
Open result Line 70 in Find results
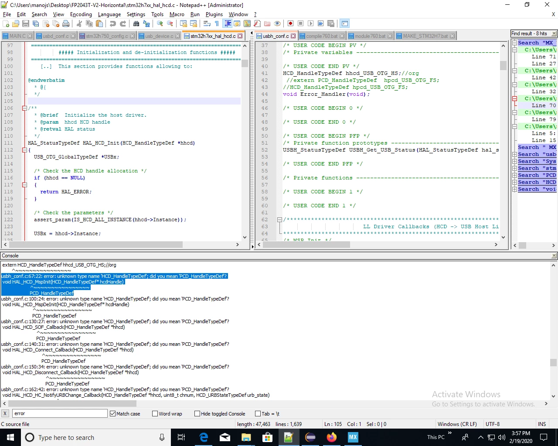pos(544,105)
